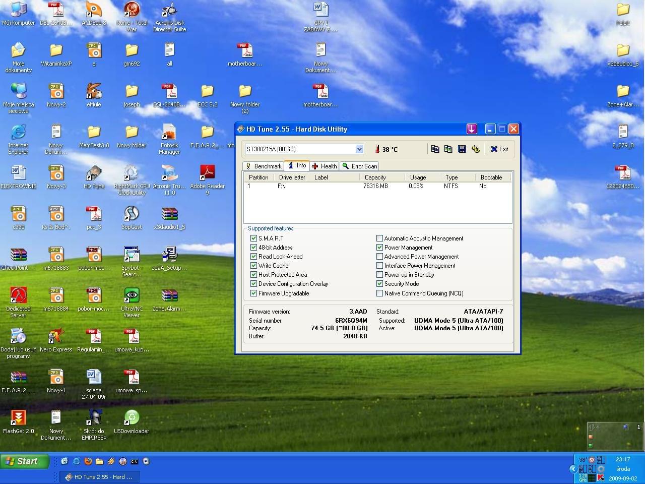Toggle Read Look-Ahead checkbox
Screen dimensions: 645x484
pos(253,257)
